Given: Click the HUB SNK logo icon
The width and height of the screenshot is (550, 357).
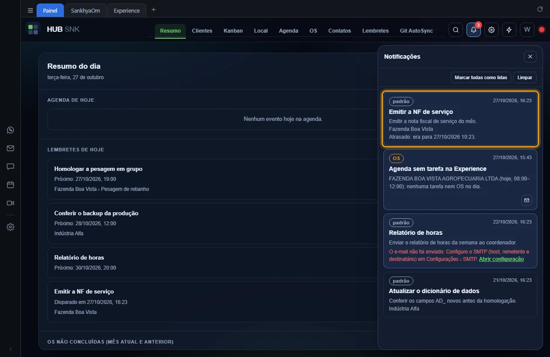Looking at the screenshot, I should click(33, 30).
